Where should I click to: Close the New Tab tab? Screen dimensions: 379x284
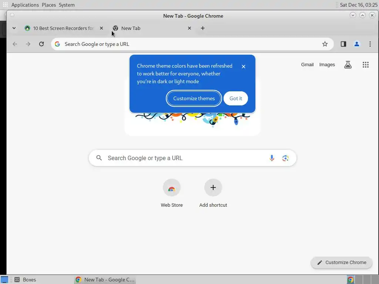pos(189,28)
